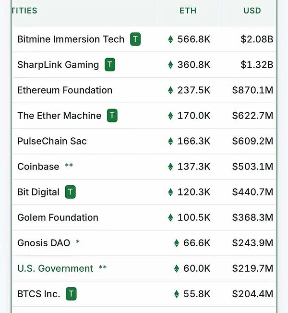The height and width of the screenshot is (313, 288).
Task: Click the Ethereum diamond icon beside 237.5K
Action: 170,90
